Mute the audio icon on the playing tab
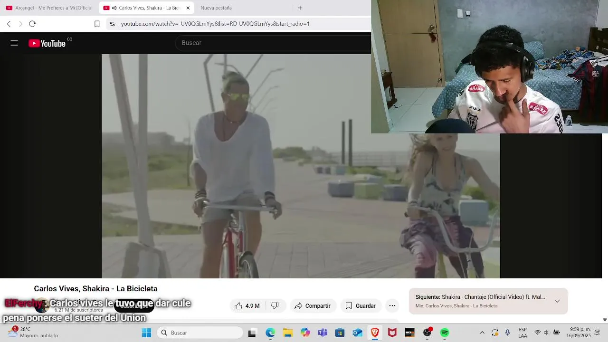The image size is (608, 342). 114,8
